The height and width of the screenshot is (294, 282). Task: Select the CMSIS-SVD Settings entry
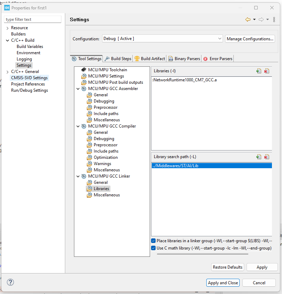pos(29,77)
